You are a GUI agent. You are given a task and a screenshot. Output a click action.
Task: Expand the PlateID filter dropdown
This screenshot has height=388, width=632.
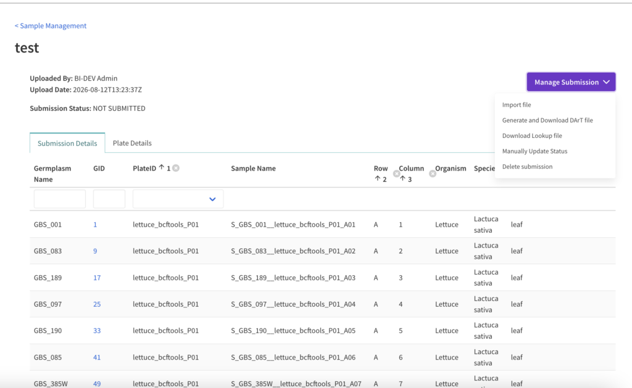point(178,199)
